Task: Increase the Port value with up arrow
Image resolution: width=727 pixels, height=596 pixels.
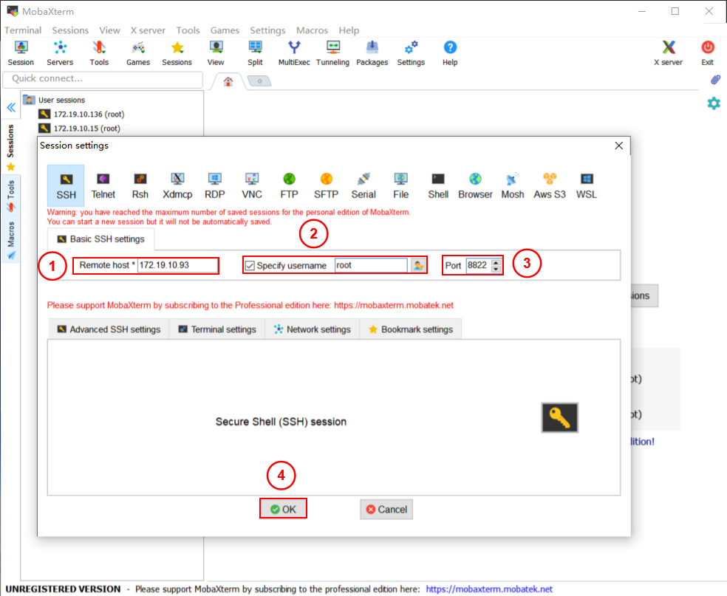Action: click(496, 262)
